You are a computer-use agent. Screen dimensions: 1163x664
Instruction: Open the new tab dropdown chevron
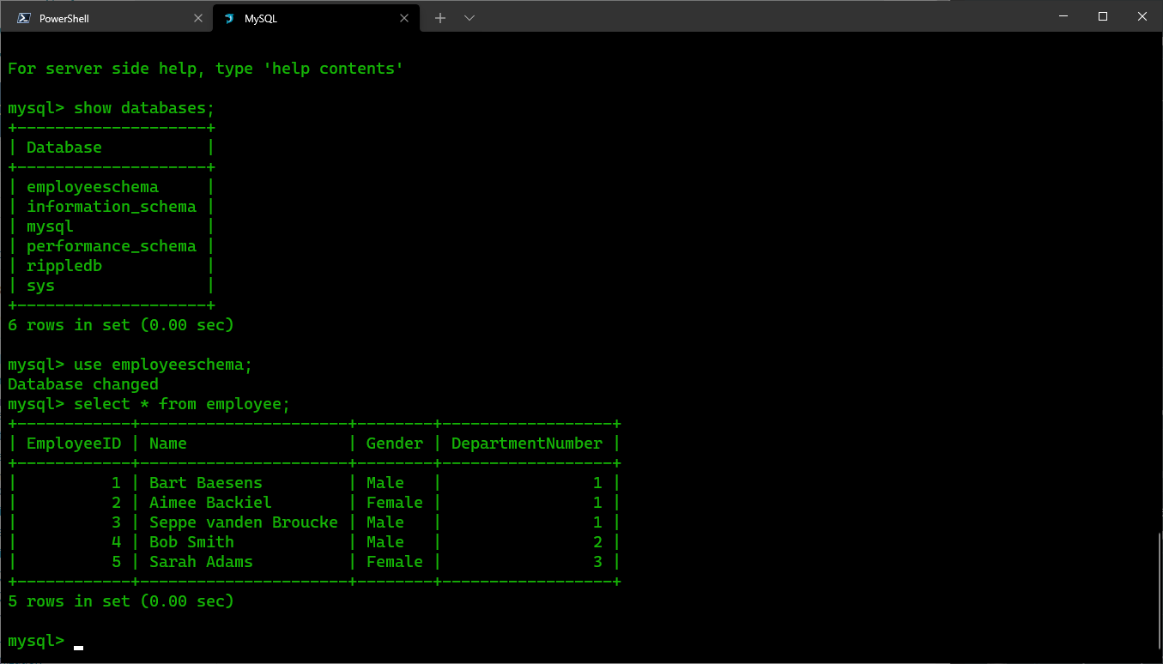click(x=469, y=17)
